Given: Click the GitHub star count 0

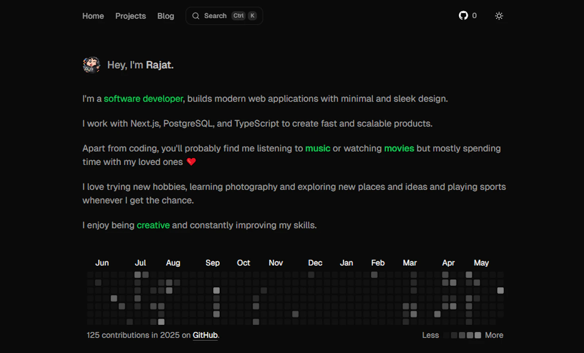Looking at the screenshot, I should point(474,16).
